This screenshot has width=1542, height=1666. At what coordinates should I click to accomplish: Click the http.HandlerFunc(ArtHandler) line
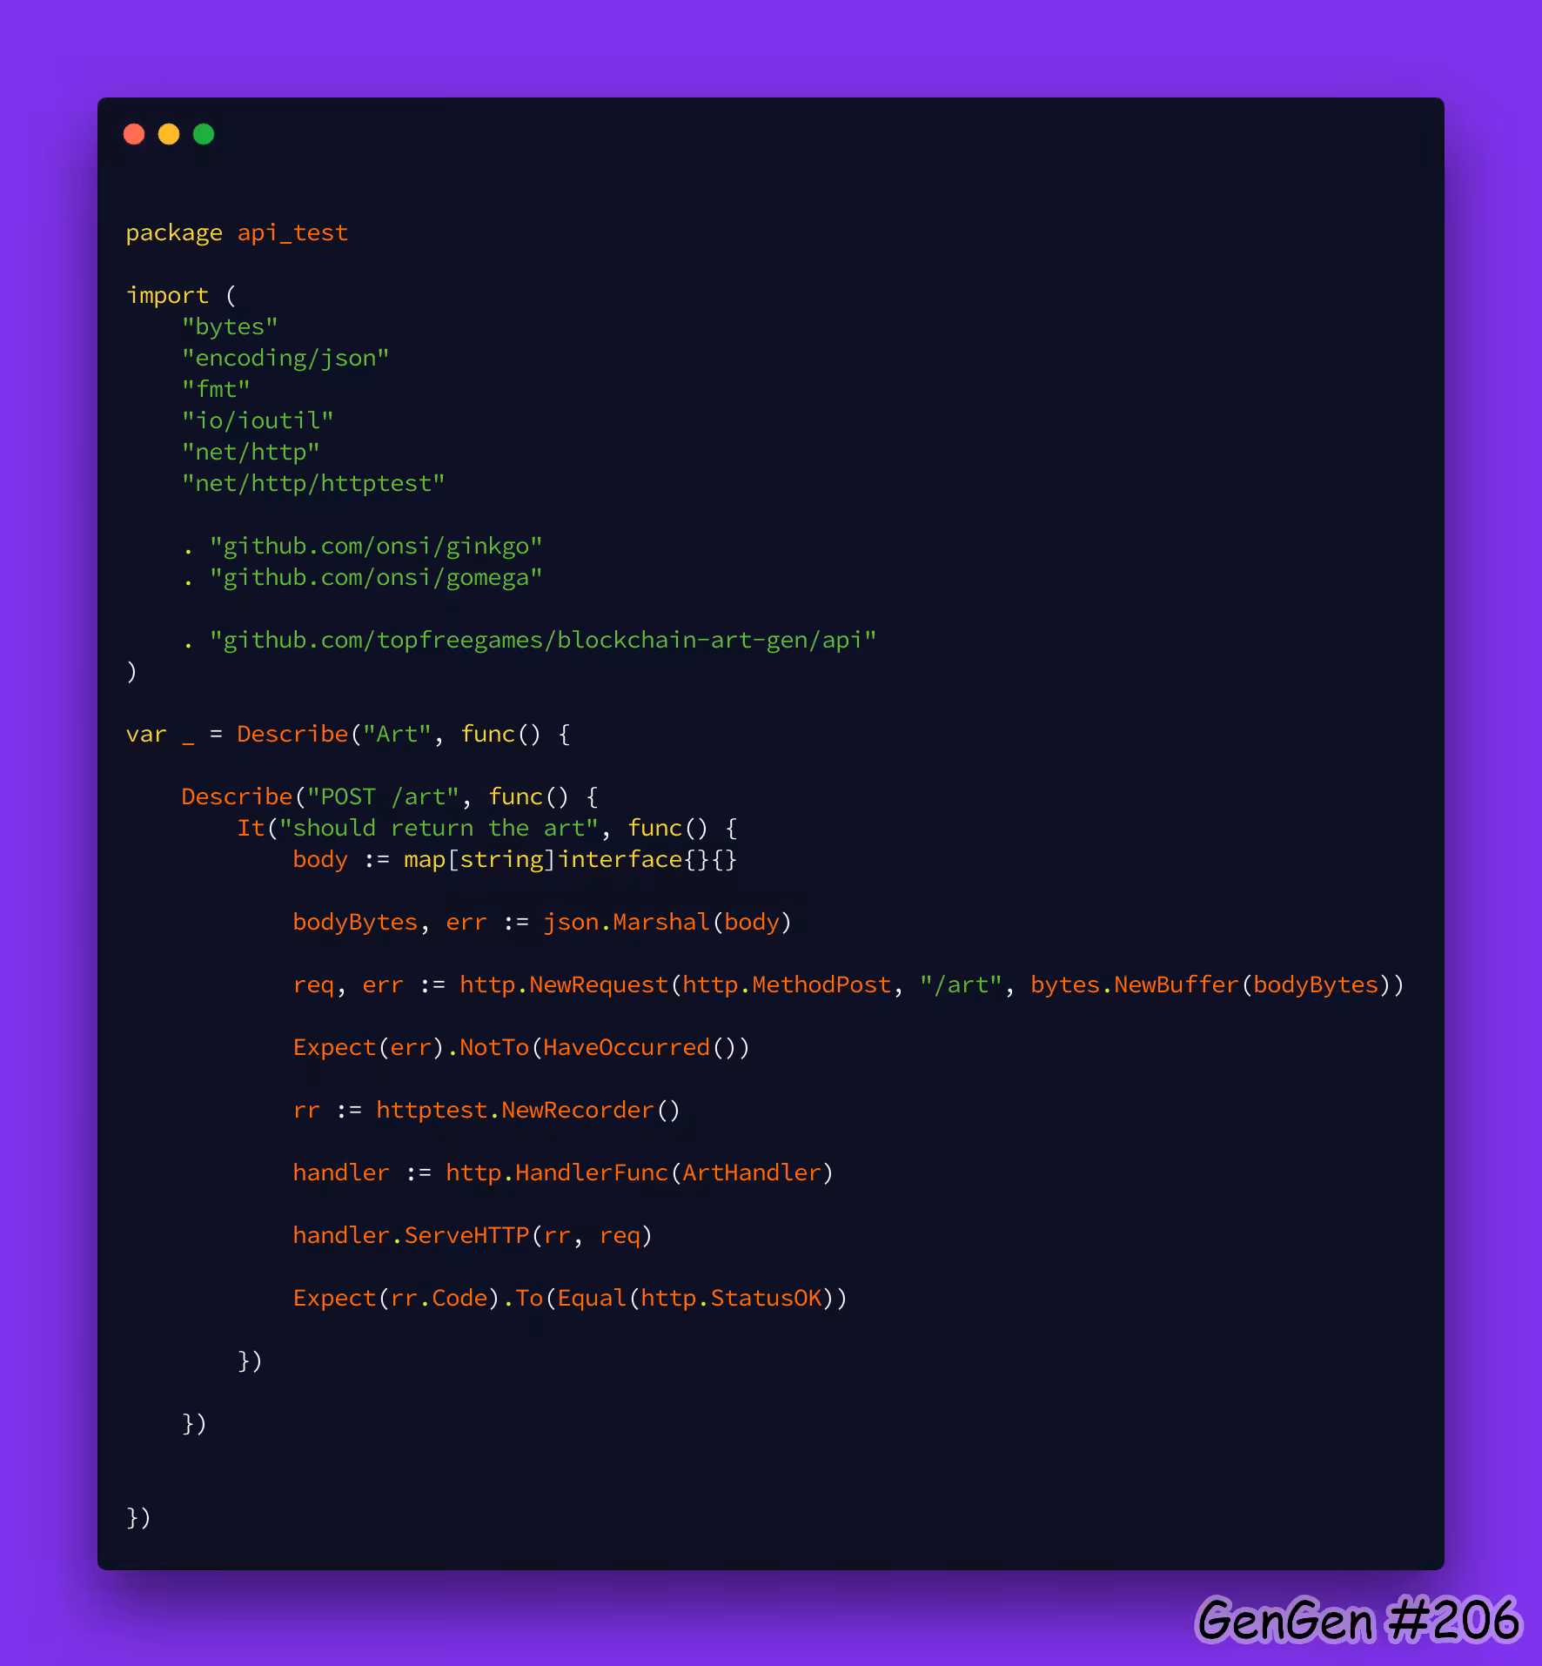coord(563,1173)
